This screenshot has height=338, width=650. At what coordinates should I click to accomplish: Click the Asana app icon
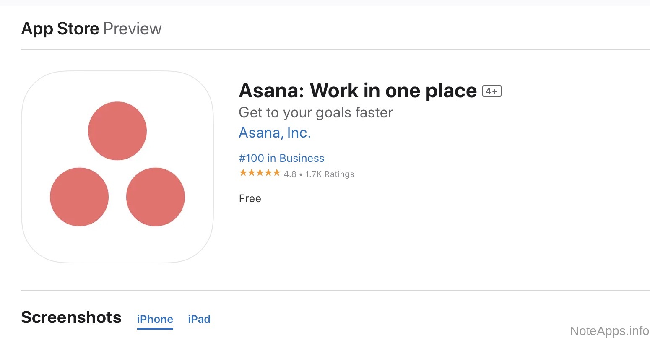tap(117, 167)
